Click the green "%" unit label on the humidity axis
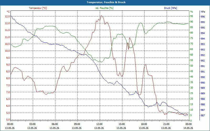 [192, 12]
